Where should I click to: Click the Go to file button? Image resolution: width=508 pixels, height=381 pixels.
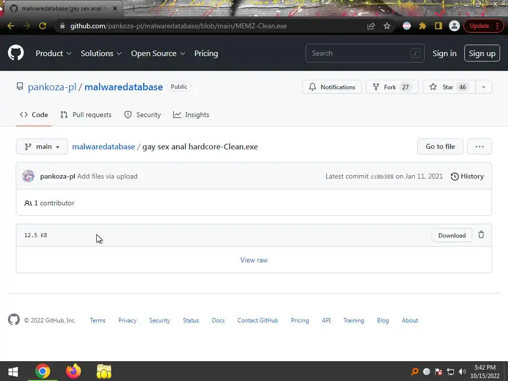440,146
